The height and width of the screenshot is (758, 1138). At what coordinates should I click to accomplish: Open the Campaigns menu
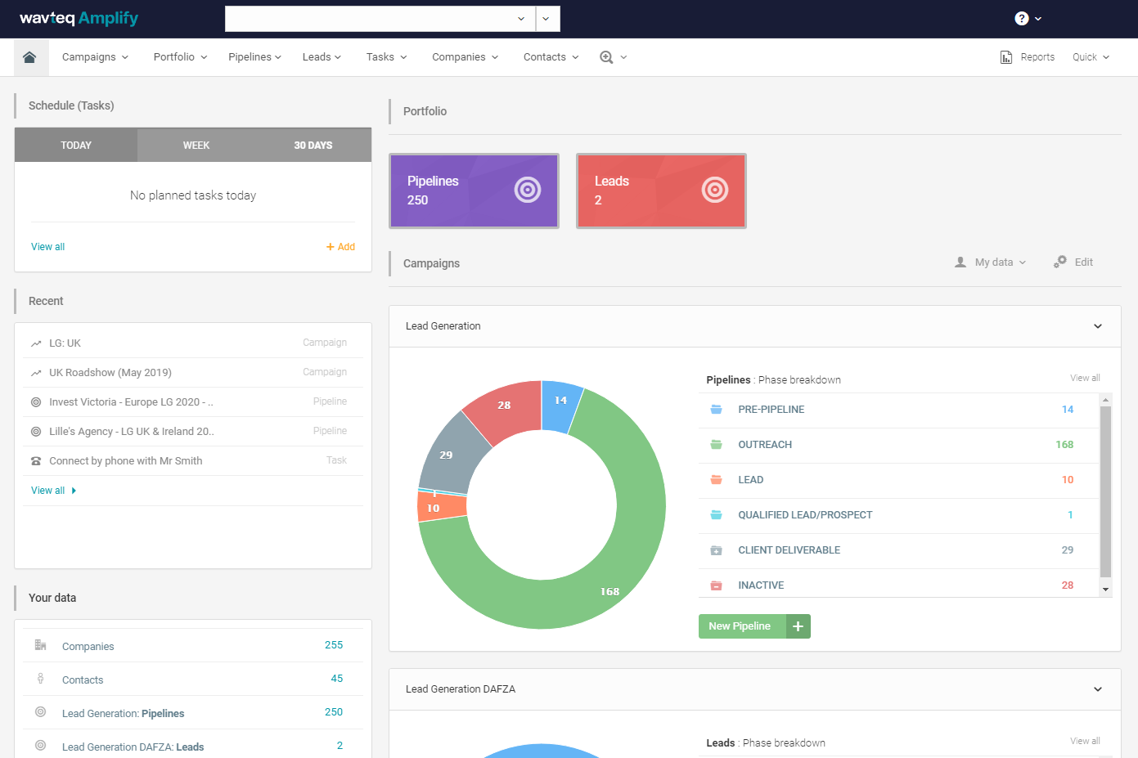pyautogui.click(x=95, y=56)
